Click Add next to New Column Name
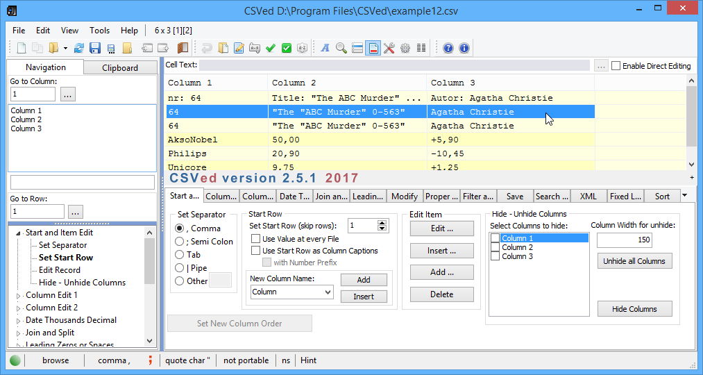Screen dimensions: 703x375 364,279
